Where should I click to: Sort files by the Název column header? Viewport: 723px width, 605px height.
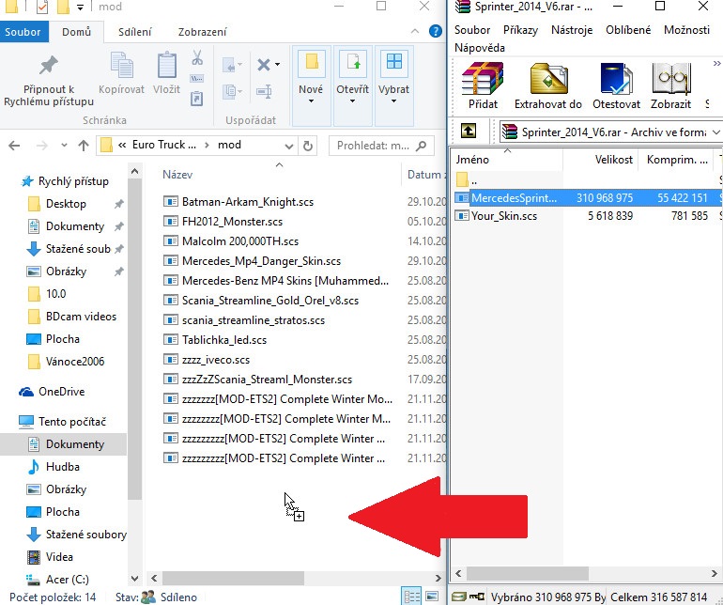(178, 175)
